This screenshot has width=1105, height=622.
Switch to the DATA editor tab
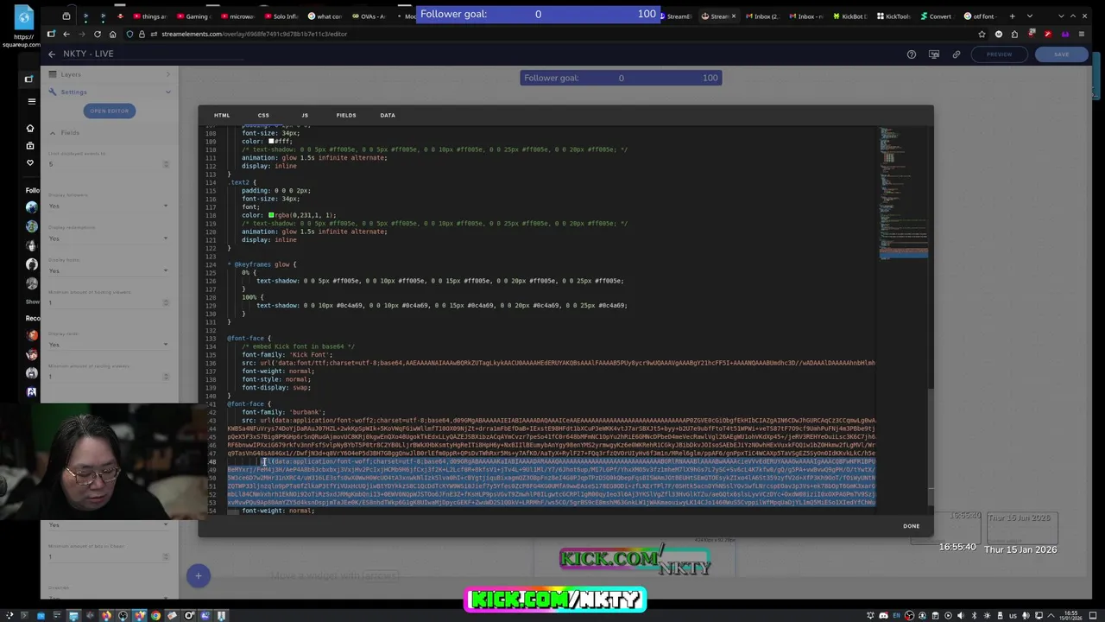point(388,115)
